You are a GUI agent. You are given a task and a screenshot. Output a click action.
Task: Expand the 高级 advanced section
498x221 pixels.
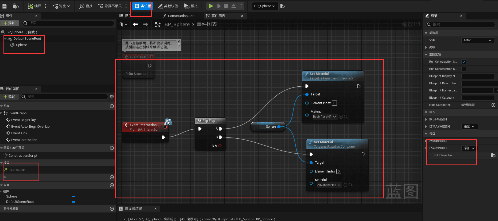click(426, 47)
